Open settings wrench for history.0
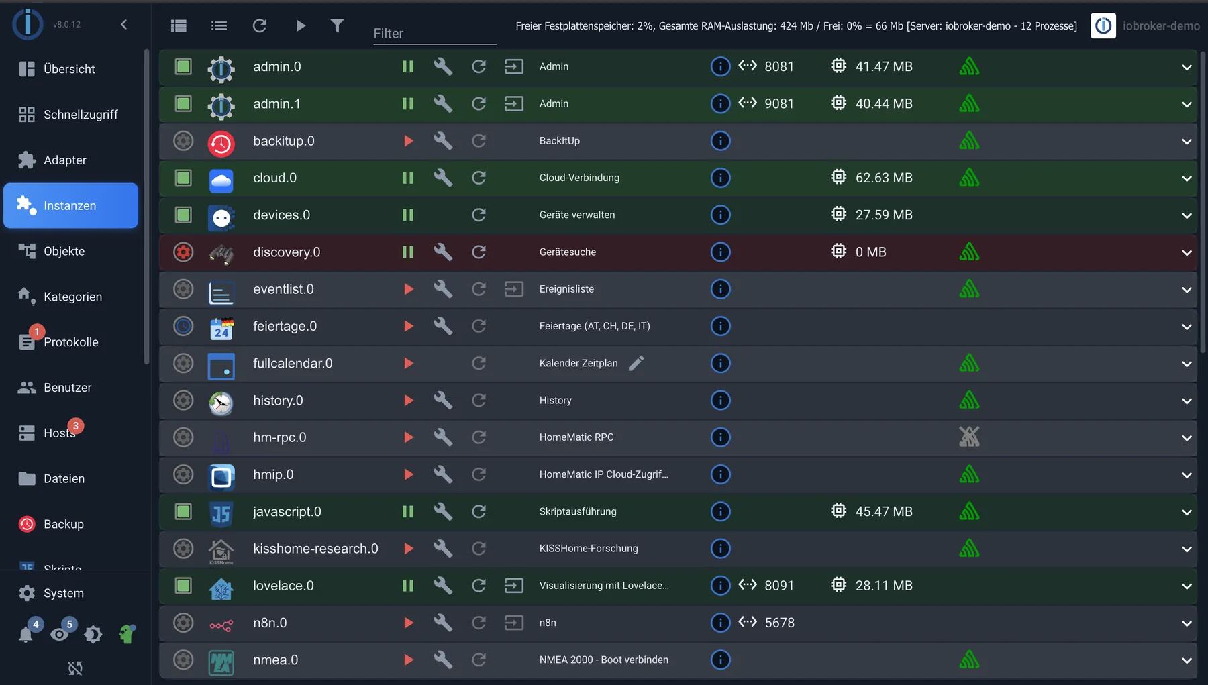Screen dimensions: 1208x685 (x=443, y=401)
